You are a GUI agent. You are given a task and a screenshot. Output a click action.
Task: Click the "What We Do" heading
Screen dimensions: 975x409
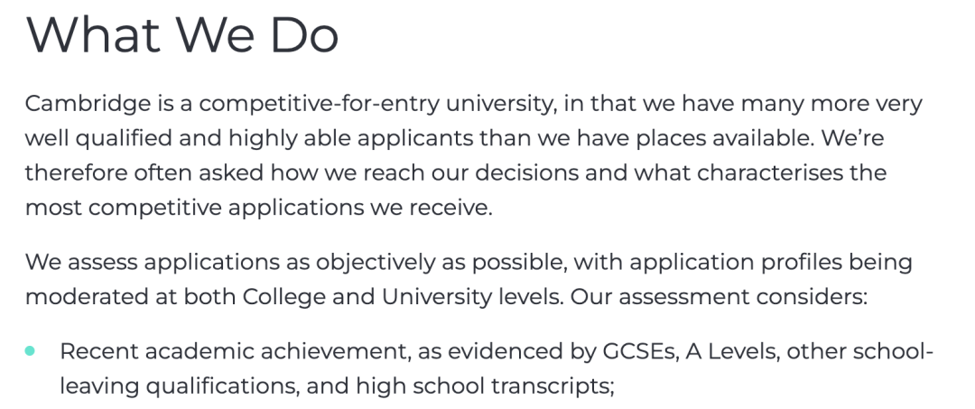click(x=182, y=34)
